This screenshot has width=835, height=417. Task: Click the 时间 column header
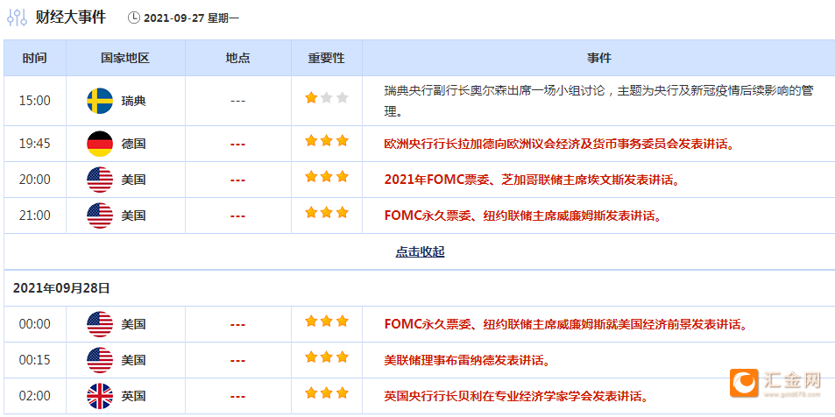click(x=35, y=58)
